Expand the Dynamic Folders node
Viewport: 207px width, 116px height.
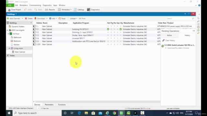[x=7, y=26]
